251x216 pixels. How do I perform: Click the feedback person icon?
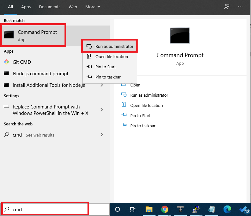[x=227, y=7]
